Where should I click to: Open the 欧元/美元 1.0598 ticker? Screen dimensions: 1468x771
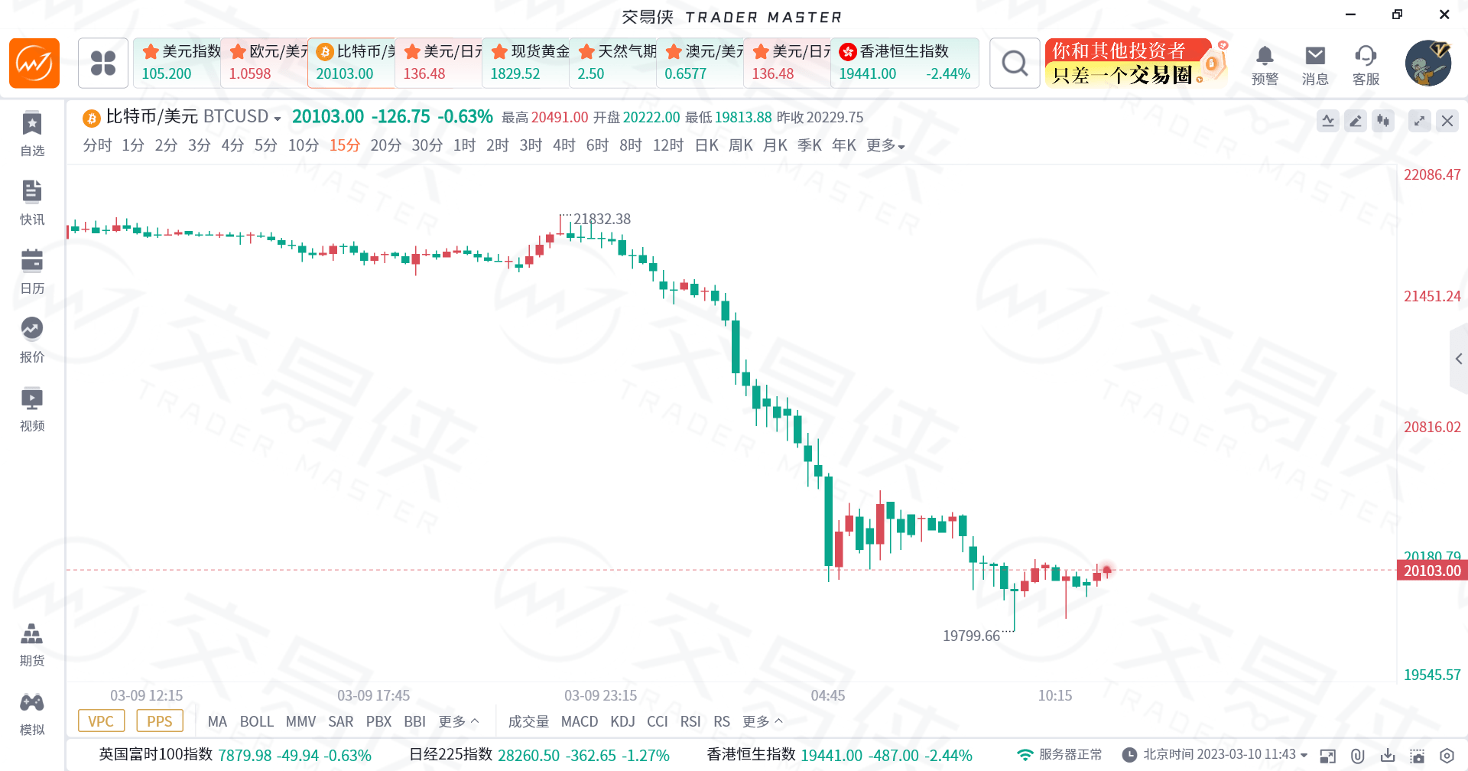click(265, 63)
